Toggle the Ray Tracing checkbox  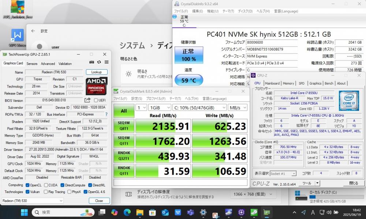coord(46,192)
